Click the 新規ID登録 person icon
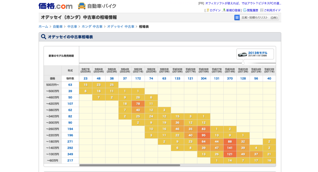This screenshot has height=172, width=318. [224, 10]
